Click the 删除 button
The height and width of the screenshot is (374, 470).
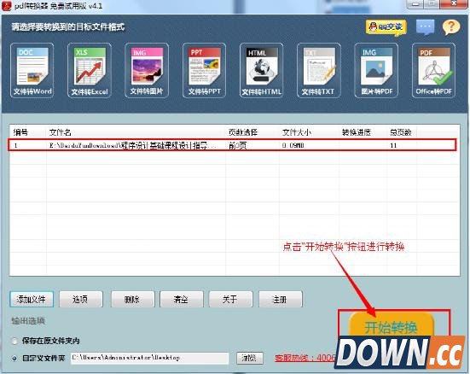point(133,299)
